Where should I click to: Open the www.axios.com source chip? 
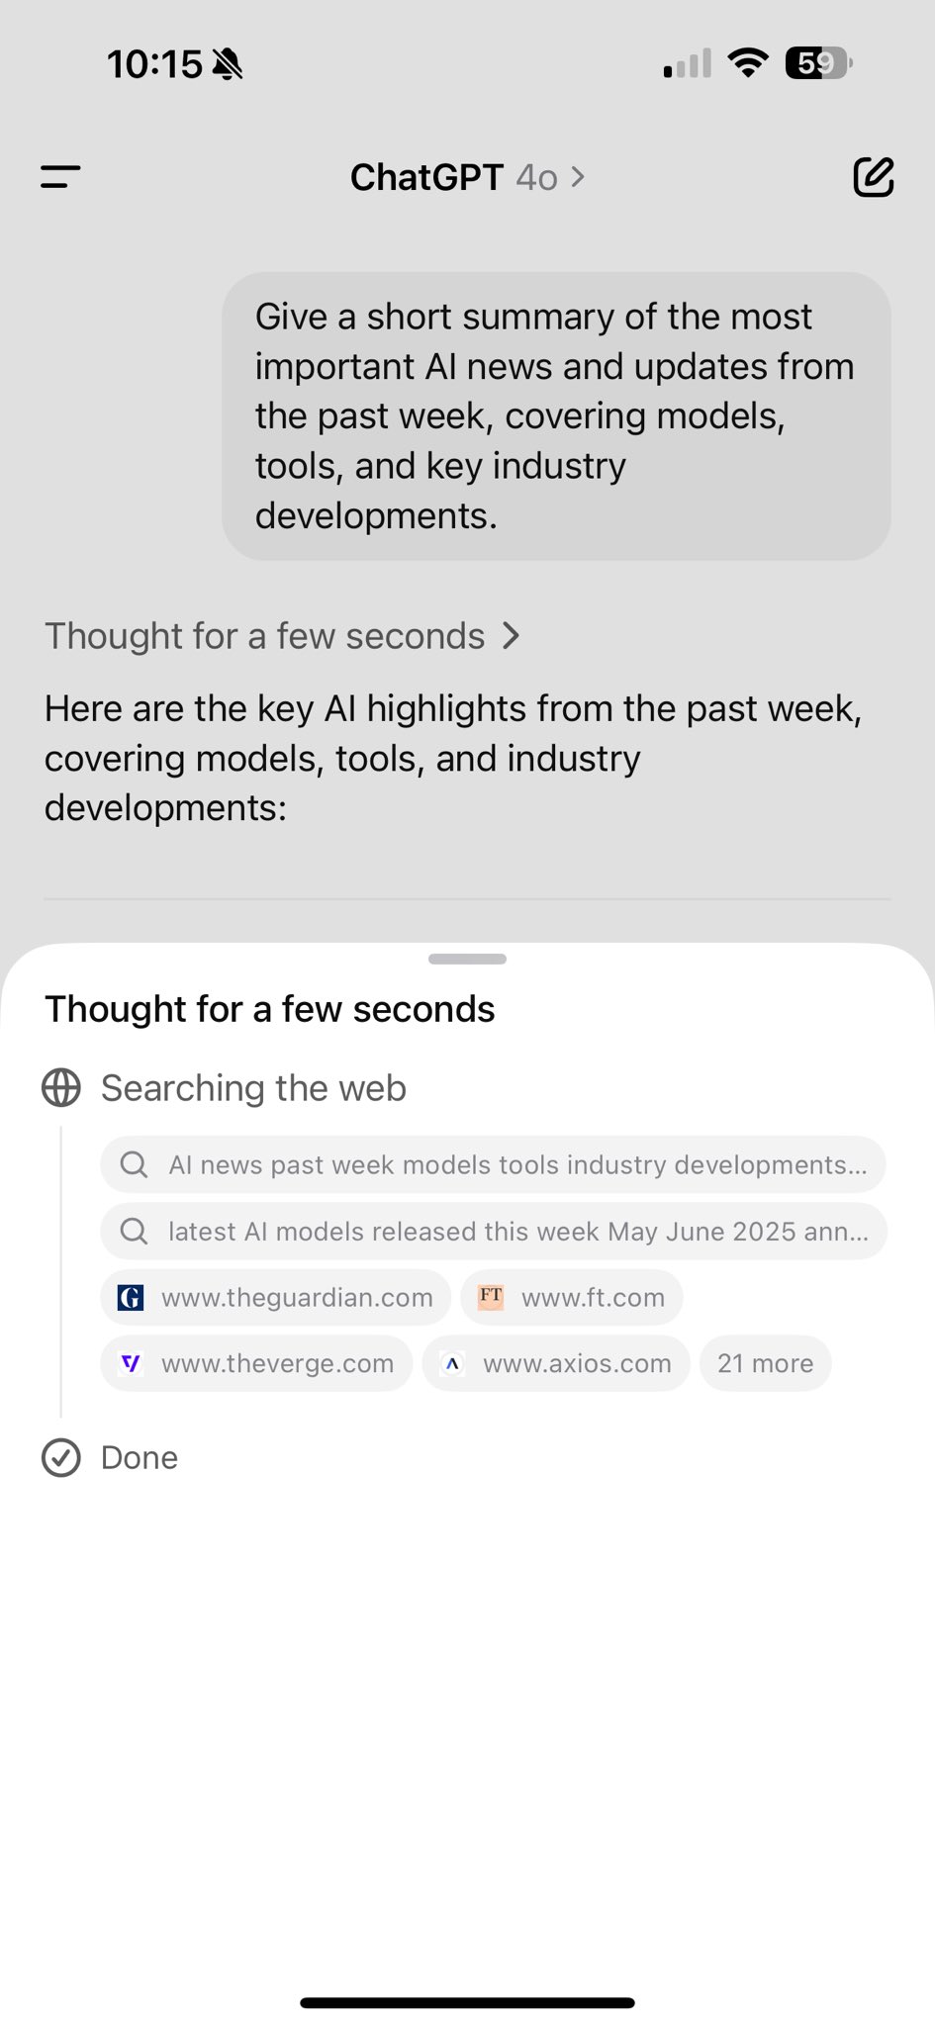pos(556,1363)
